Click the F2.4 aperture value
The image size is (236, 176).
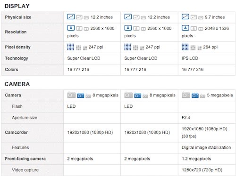point(186,118)
